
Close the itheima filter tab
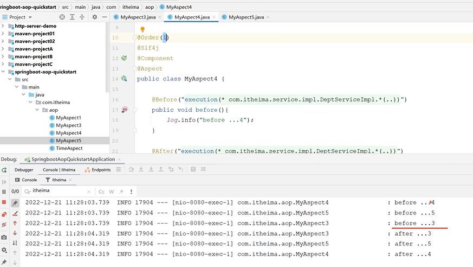point(70,180)
